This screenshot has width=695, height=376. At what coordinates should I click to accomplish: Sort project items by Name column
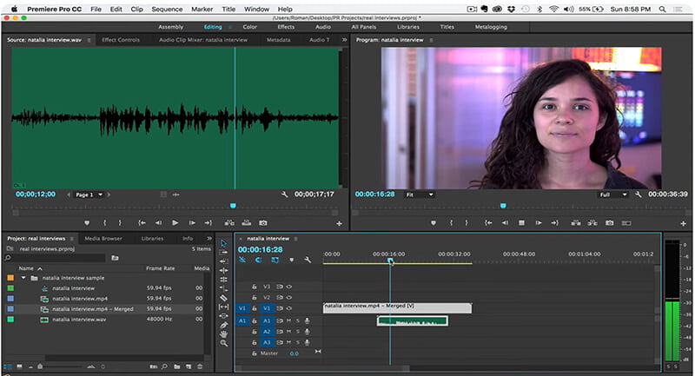26,268
